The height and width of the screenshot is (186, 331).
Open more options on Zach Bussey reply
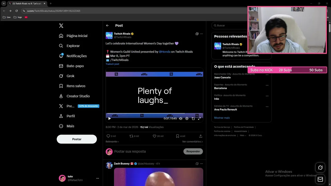pyautogui.click(x=201, y=164)
